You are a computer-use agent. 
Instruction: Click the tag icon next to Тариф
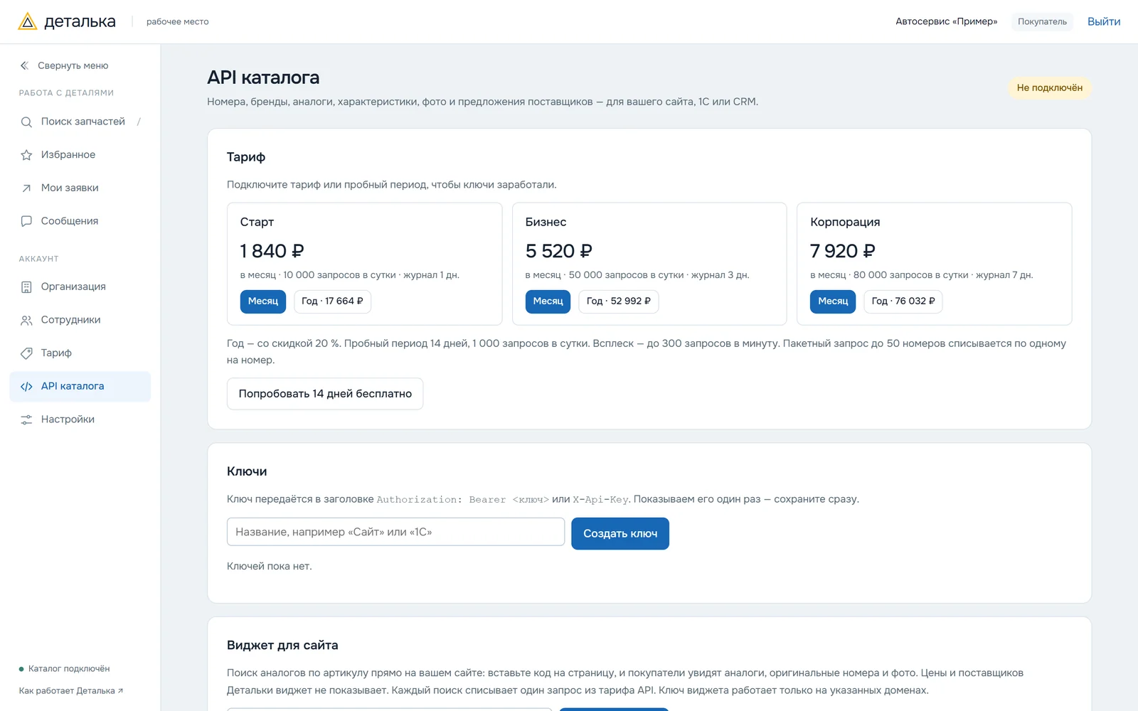click(26, 353)
